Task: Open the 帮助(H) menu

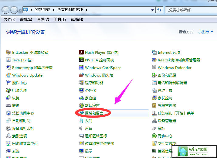Action: pos(77,19)
